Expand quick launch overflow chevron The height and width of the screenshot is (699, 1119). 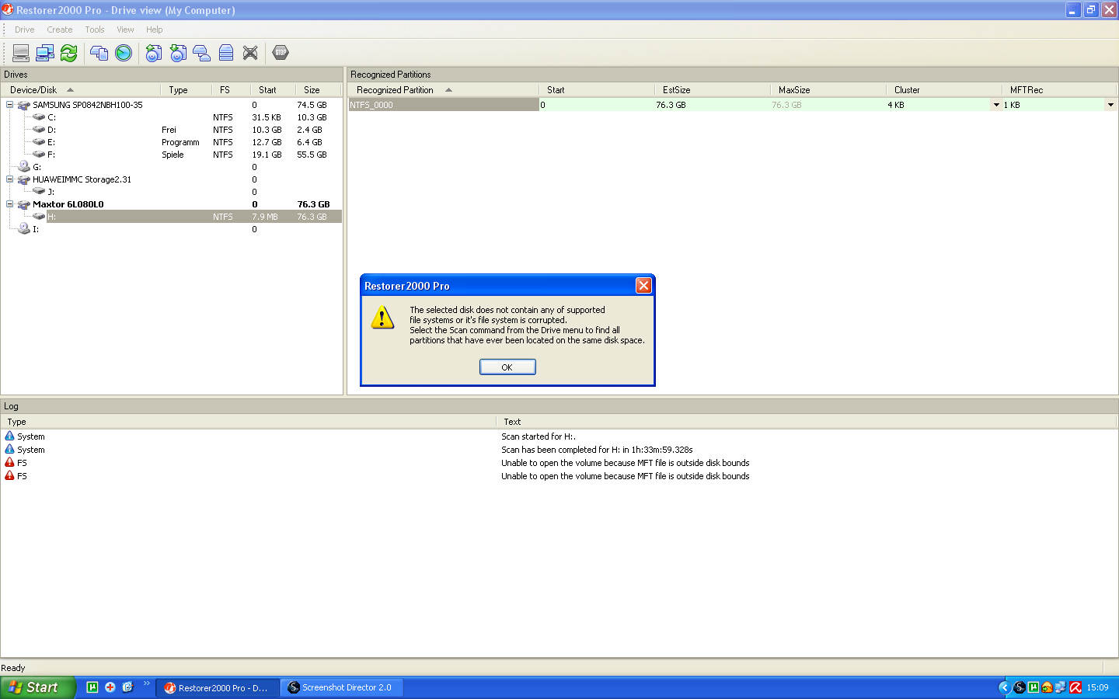[146, 683]
